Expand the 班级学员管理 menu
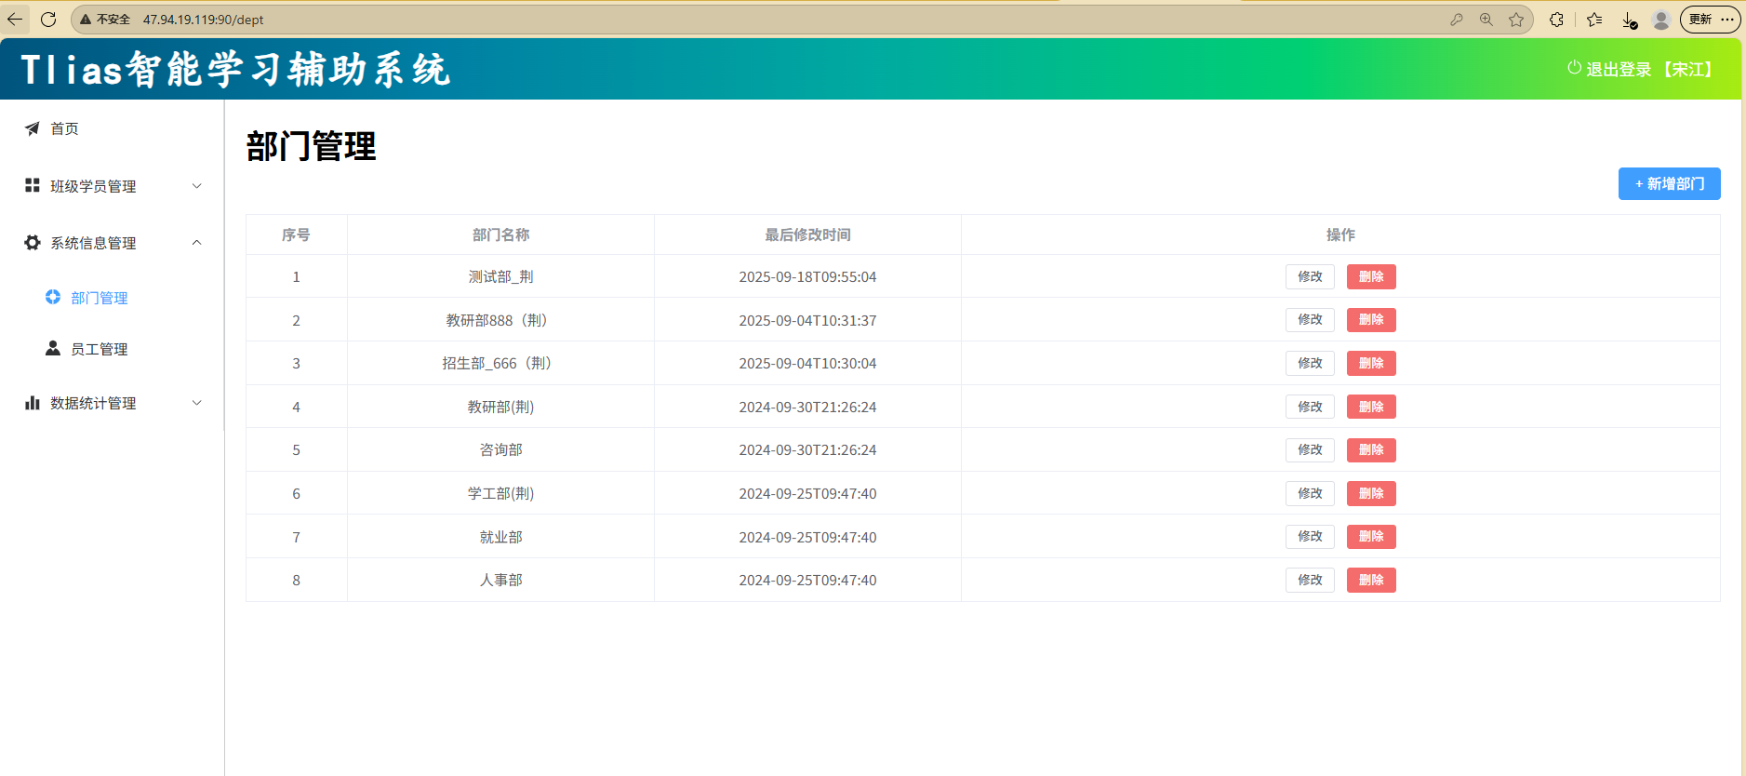Screen dimensions: 1746x776 (x=112, y=186)
